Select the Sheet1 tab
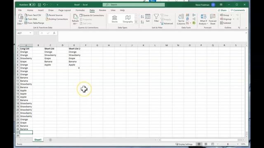The width and height of the screenshot is (264, 148). click(x=38, y=140)
